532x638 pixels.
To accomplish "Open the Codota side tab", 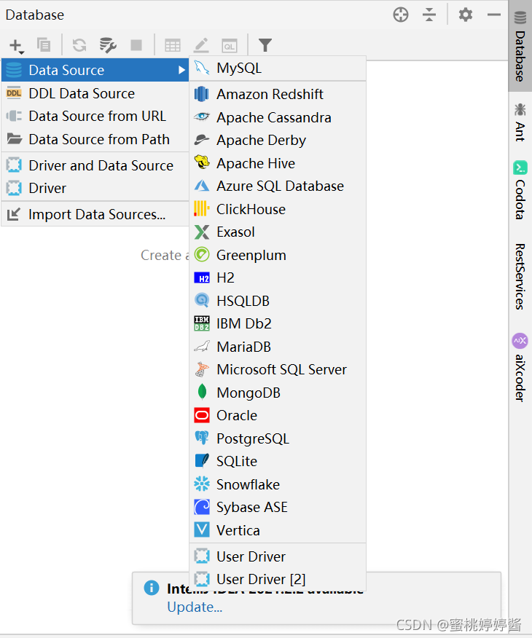I will pos(520,190).
